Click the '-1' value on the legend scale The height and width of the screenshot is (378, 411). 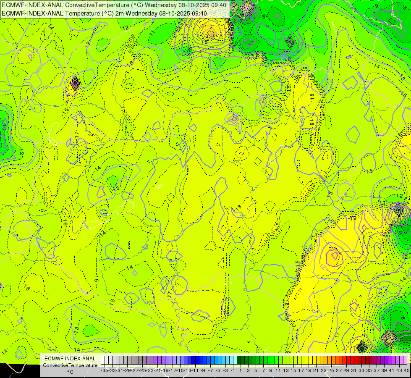tap(233, 370)
